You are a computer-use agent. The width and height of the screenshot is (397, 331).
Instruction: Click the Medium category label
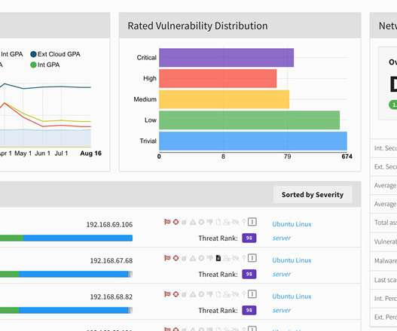[145, 99]
